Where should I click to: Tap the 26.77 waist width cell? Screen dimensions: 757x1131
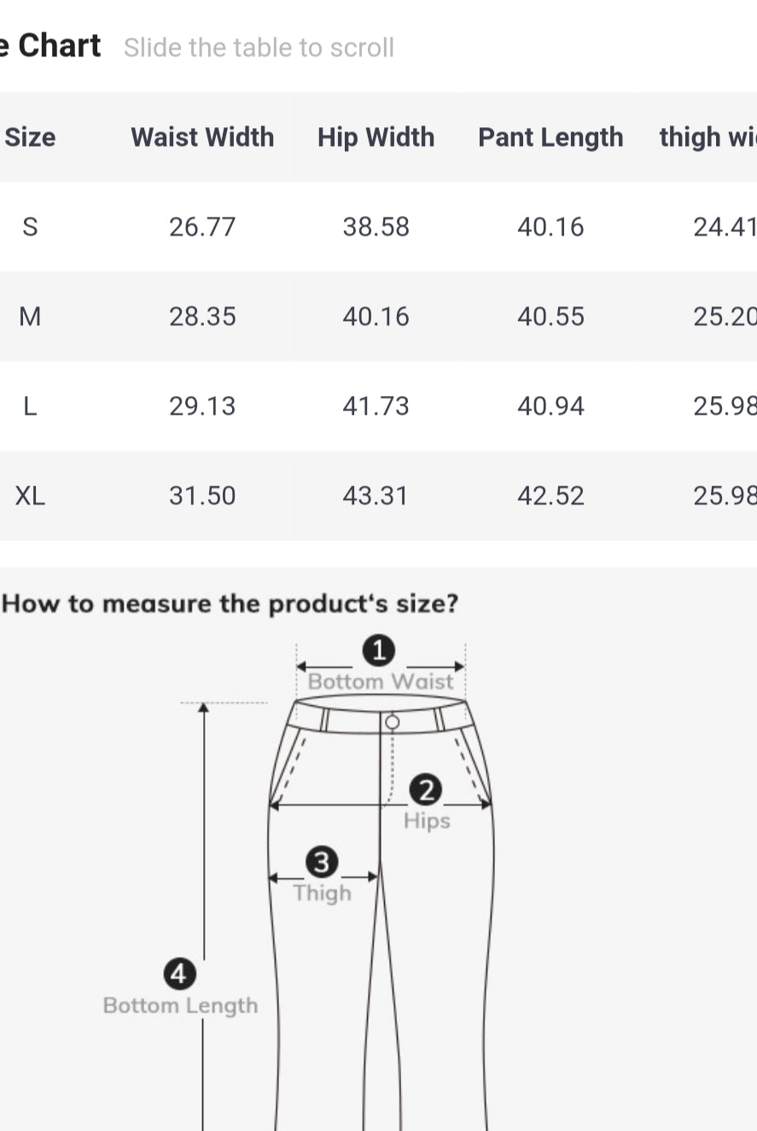202,227
